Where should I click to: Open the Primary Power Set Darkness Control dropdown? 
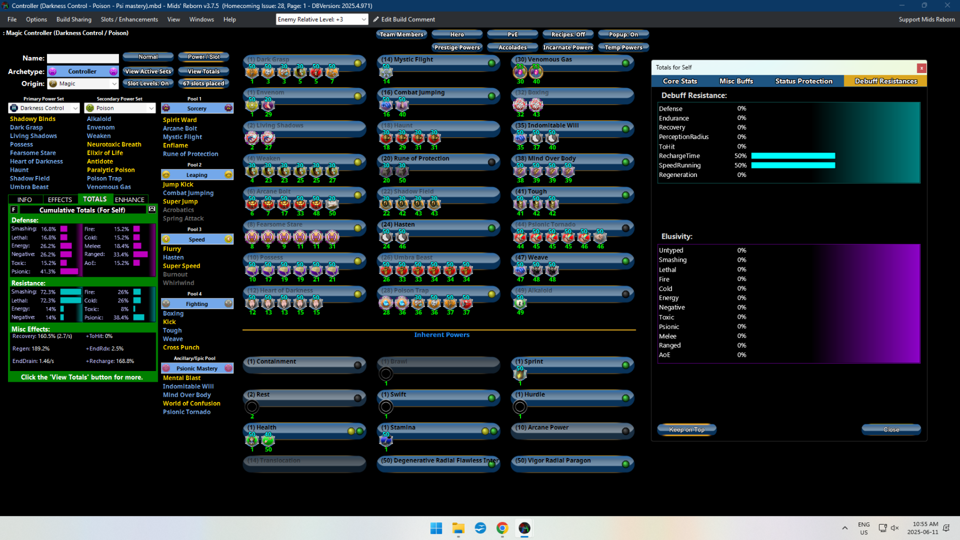coord(44,108)
